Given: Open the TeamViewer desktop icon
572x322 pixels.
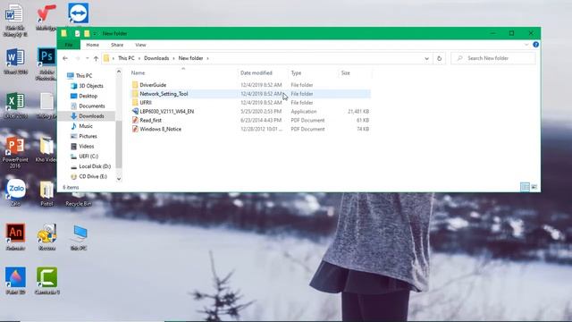Looking at the screenshot, I should [x=78, y=14].
